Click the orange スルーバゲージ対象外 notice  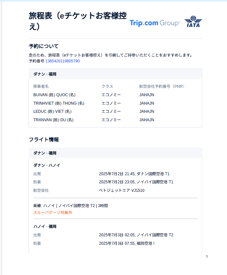53,213
